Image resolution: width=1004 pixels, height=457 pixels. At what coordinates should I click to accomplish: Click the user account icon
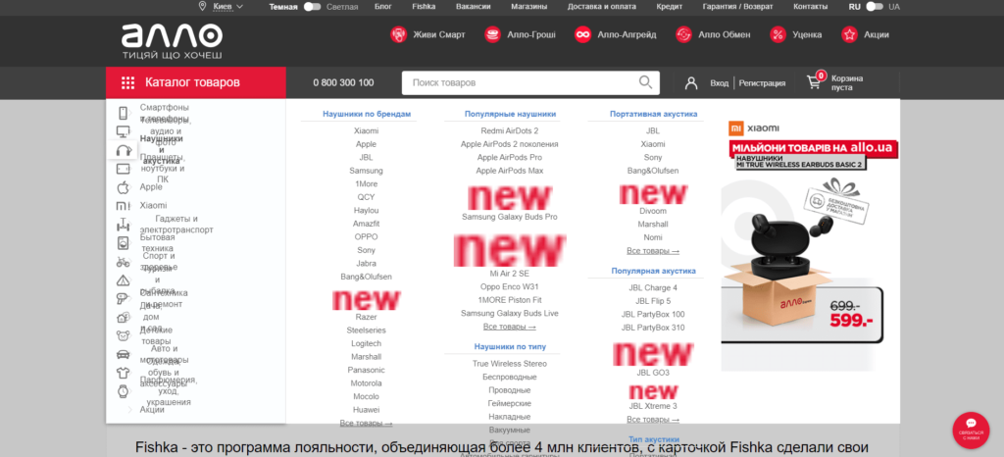(x=691, y=83)
